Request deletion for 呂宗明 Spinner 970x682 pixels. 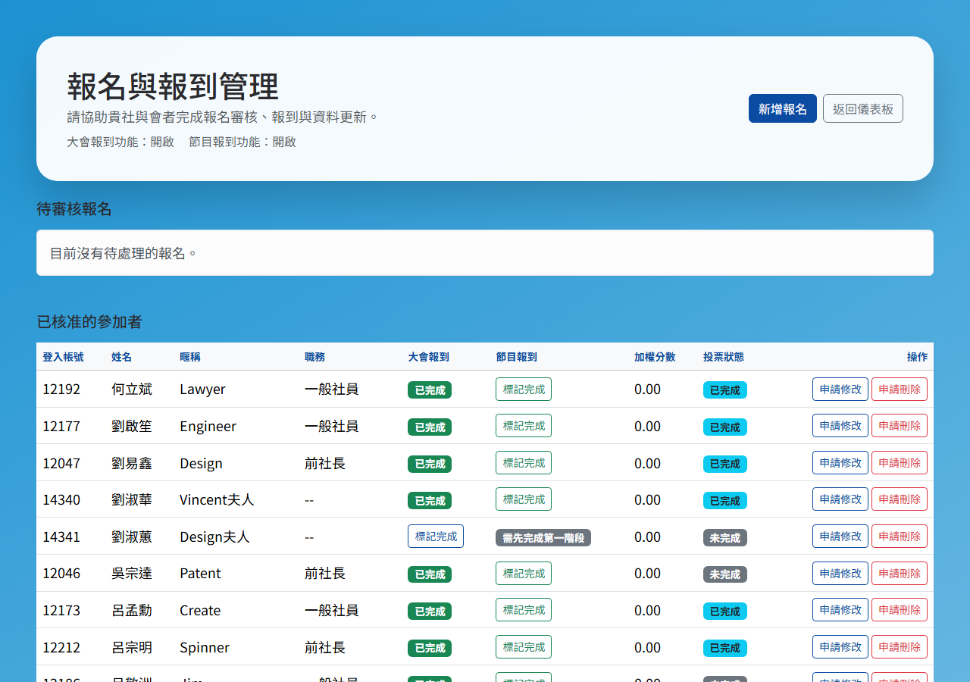tap(899, 647)
